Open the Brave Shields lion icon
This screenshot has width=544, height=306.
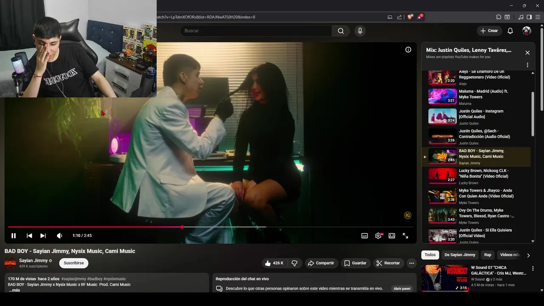coord(410,17)
